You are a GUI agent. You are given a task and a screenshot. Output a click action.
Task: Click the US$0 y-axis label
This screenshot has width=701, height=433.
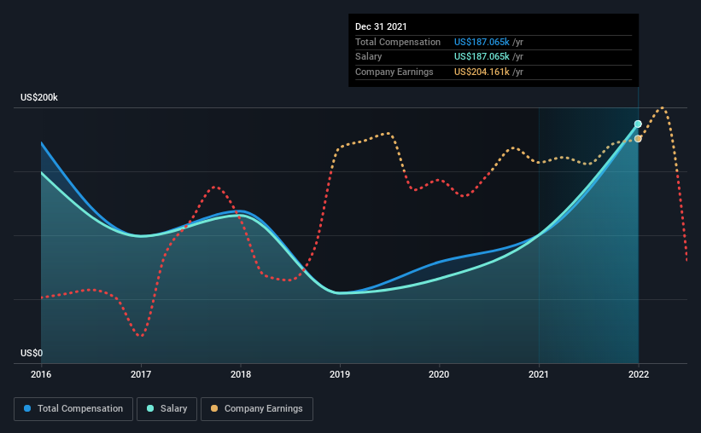(32, 353)
